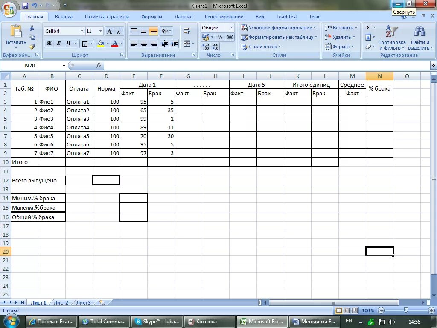
Task: Open the Удалить cells dropdown
Action: (340, 37)
